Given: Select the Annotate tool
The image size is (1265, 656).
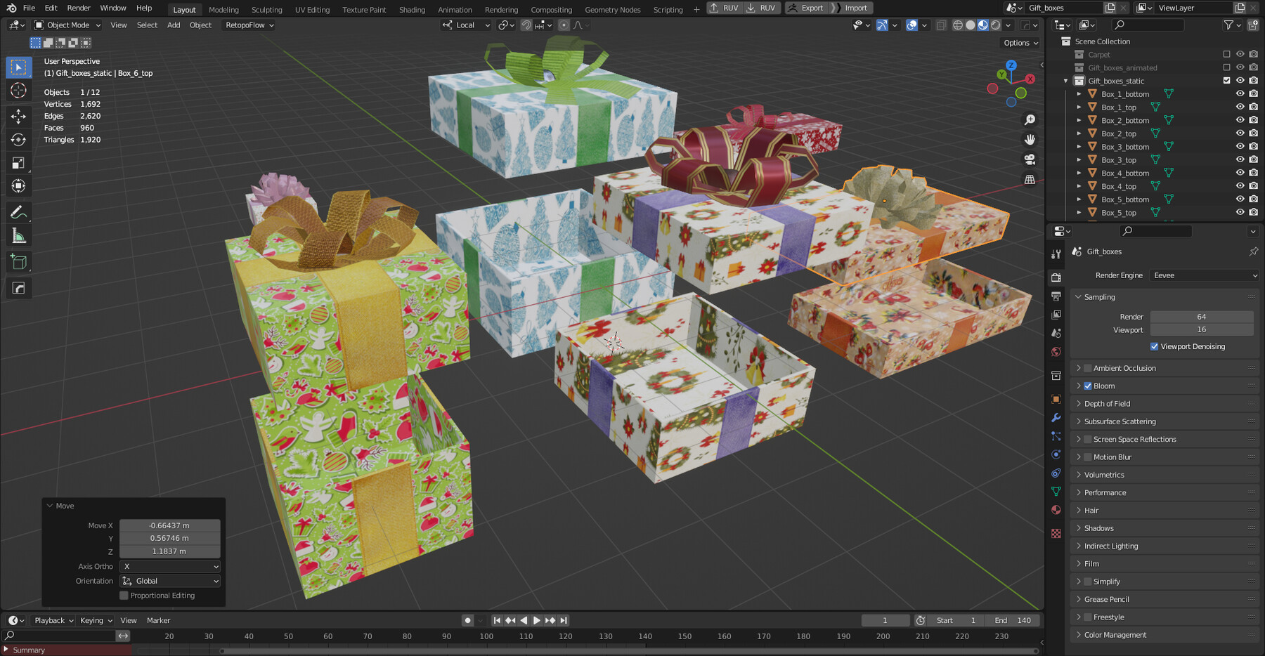Looking at the screenshot, I should click(x=18, y=212).
